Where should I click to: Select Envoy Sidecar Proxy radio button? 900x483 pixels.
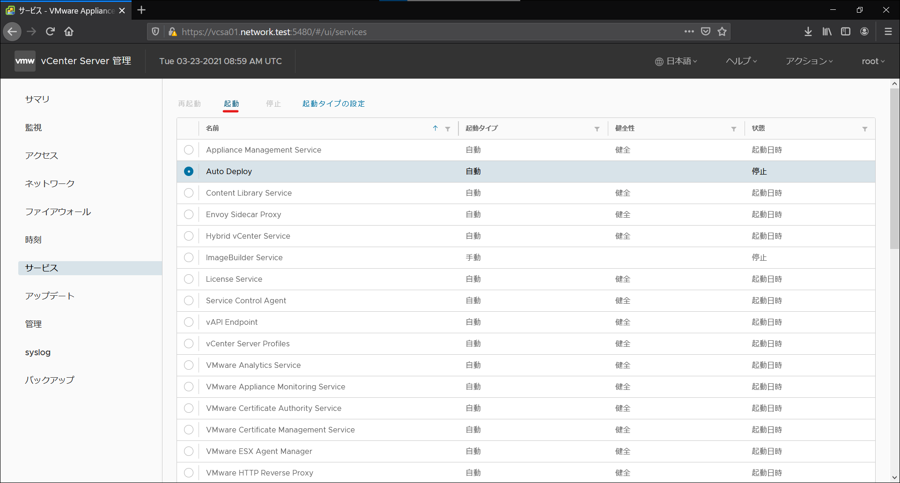point(189,214)
